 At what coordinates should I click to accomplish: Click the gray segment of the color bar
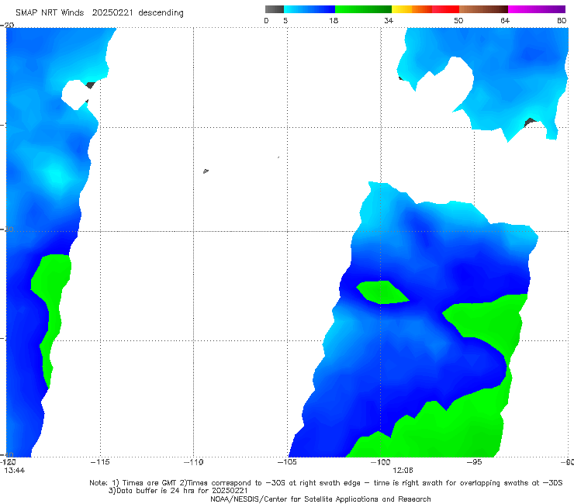[275, 9]
